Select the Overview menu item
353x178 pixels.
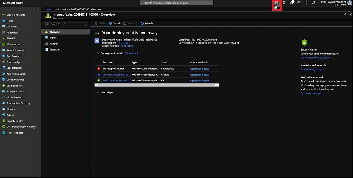(x=65, y=32)
